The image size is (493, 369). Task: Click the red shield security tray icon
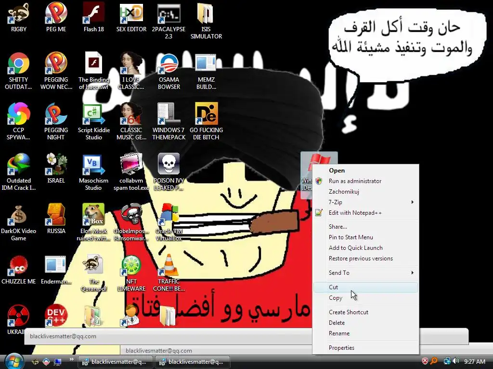[x=425, y=361]
